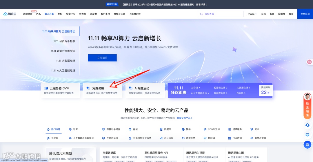Open the 数据库会场 link
The height and width of the screenshot is (162, 313).
pos(221,93)
